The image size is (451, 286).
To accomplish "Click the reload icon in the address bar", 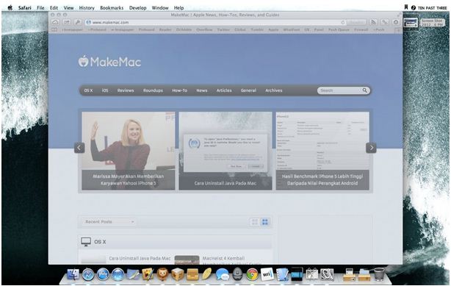I will pos(342,22).
